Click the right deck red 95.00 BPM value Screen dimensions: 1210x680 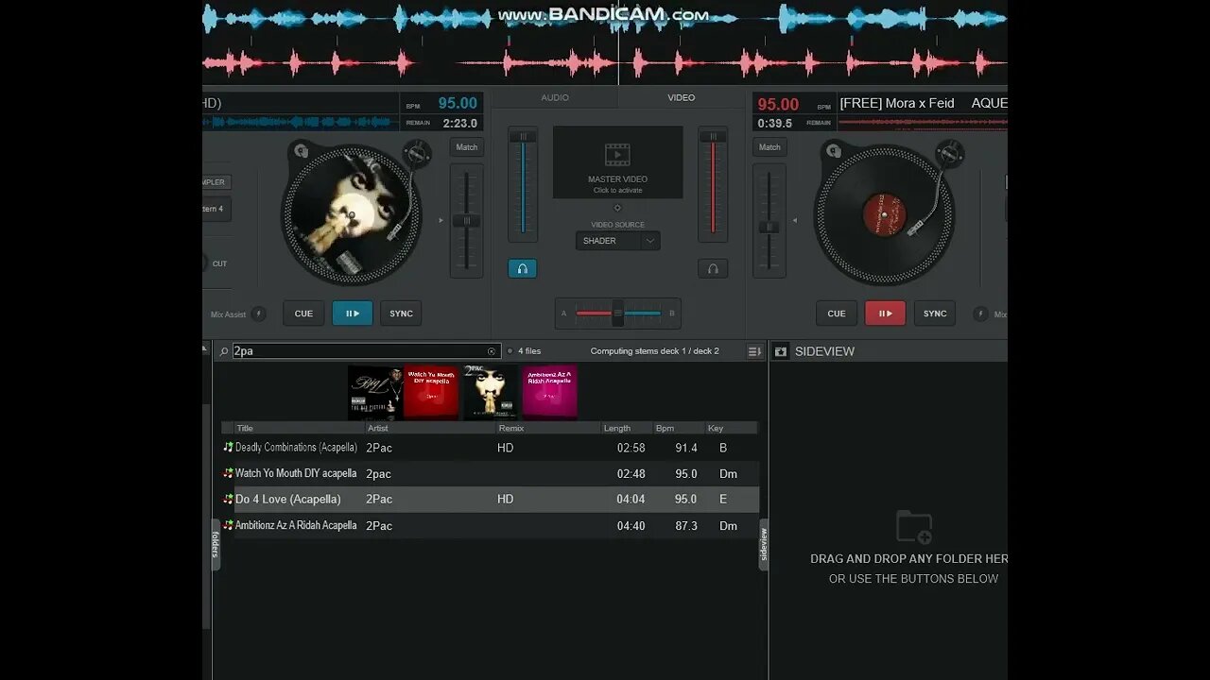click(x=778, y=105)
